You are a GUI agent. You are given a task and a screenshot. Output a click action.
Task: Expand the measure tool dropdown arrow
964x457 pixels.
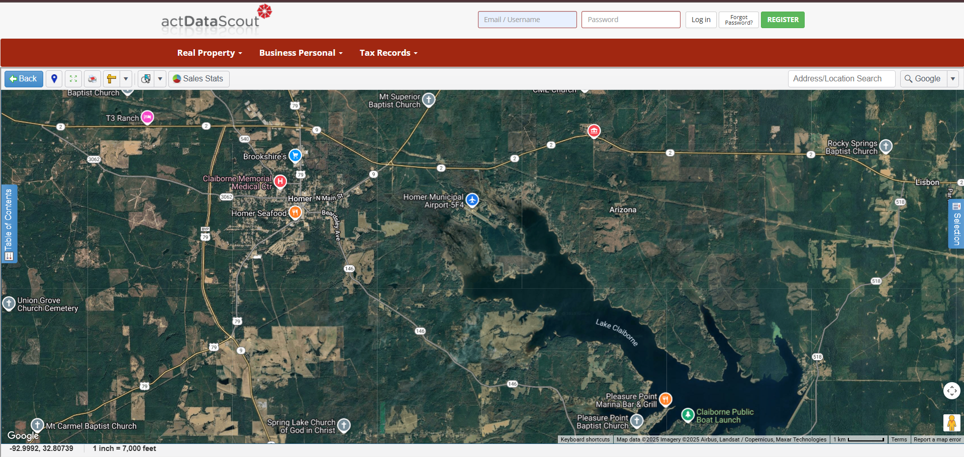click(126, 79)
